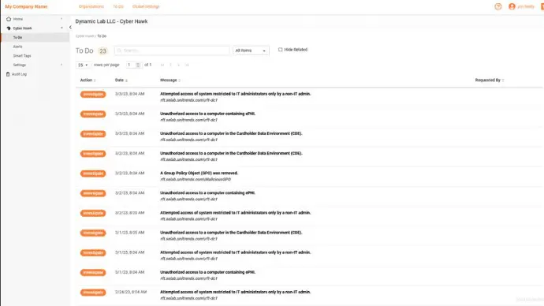This screenshot has width=544, height=306.
Task: Select Smart Tags in the sidebar
Action: point(22,56)
